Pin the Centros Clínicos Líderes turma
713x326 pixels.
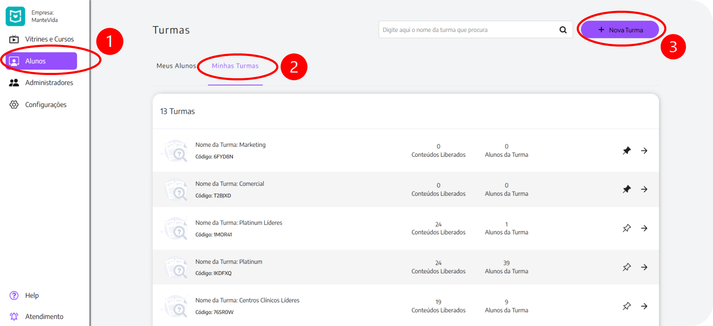pos(627,306)
